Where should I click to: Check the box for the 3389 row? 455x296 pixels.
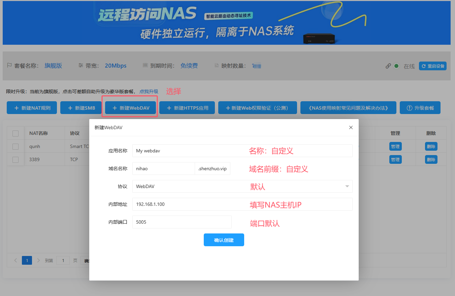pyautogui.click(x=15, y=160)
